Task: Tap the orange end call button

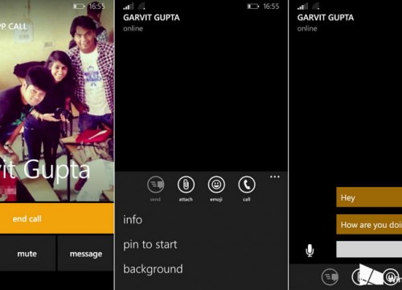Action: pos(57,218)
